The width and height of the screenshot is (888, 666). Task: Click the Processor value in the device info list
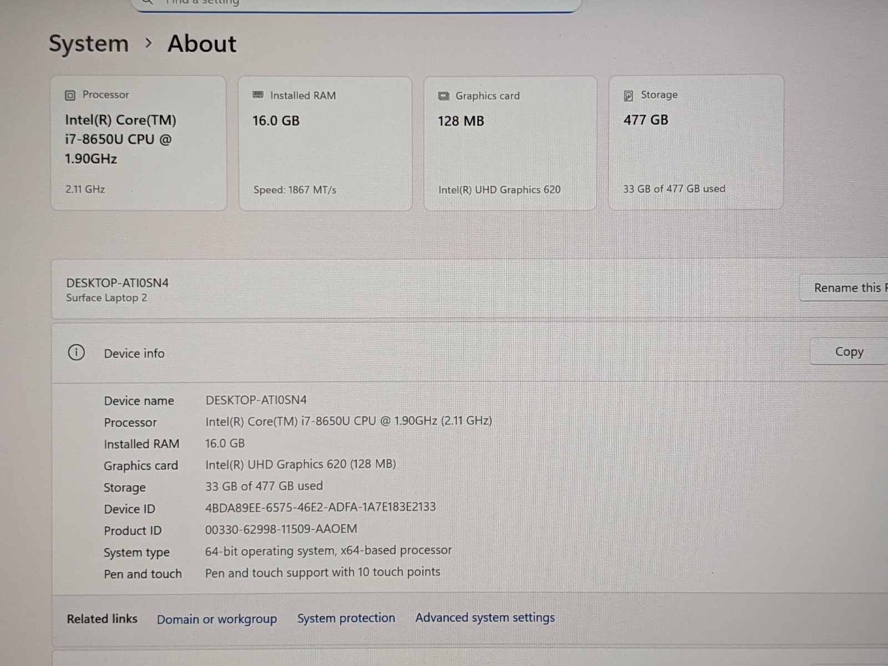coord(349,421)
